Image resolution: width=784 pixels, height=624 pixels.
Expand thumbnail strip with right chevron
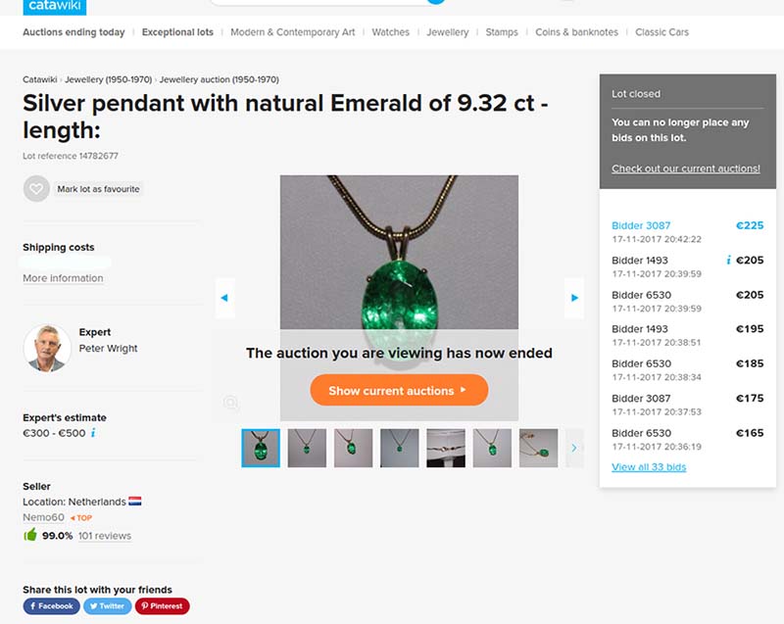pos(574,448)
